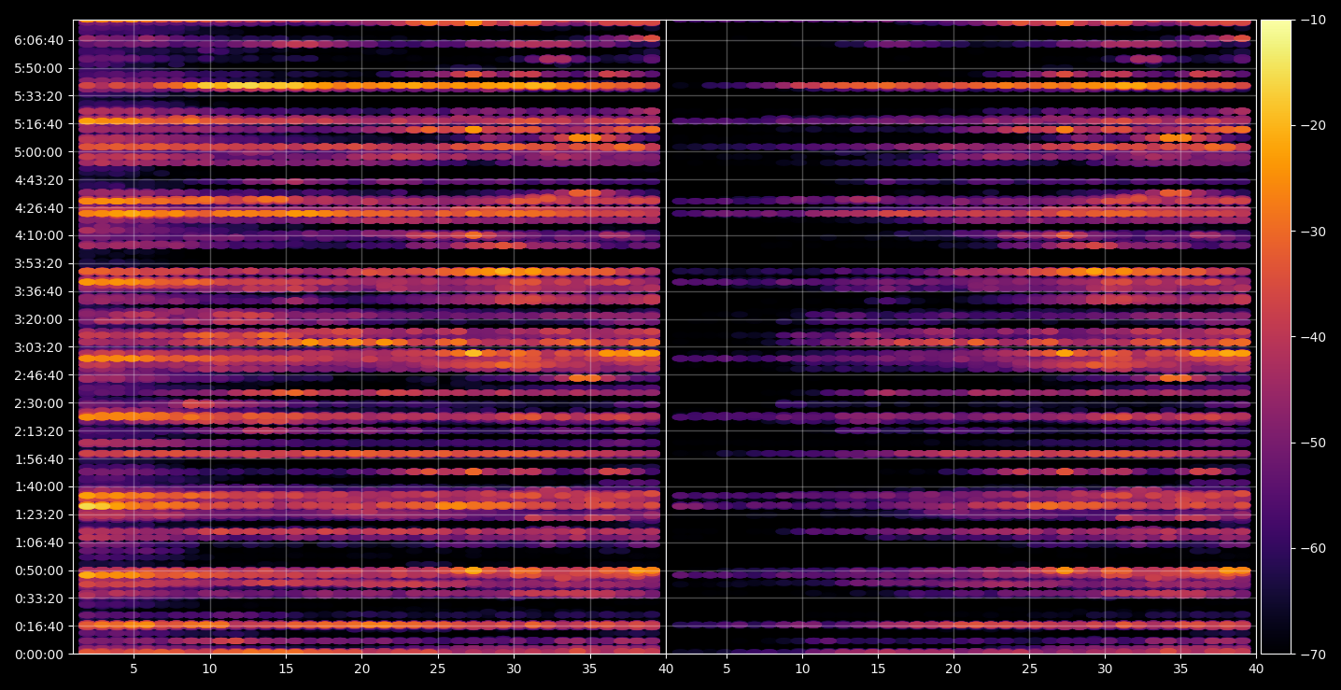Viewport: 1341px width, 690px height.
Task: Click x-axis tick 15 under the right panel
Action: [x=878, y=669]
